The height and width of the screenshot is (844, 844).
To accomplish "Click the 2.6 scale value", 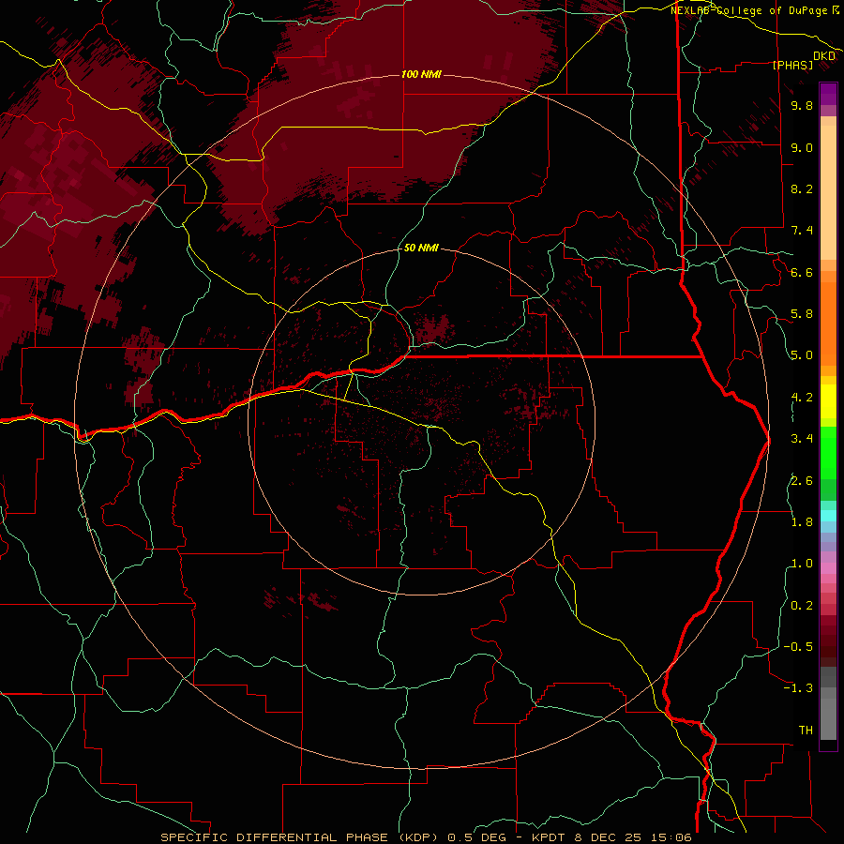I will (x=802, y=481).
